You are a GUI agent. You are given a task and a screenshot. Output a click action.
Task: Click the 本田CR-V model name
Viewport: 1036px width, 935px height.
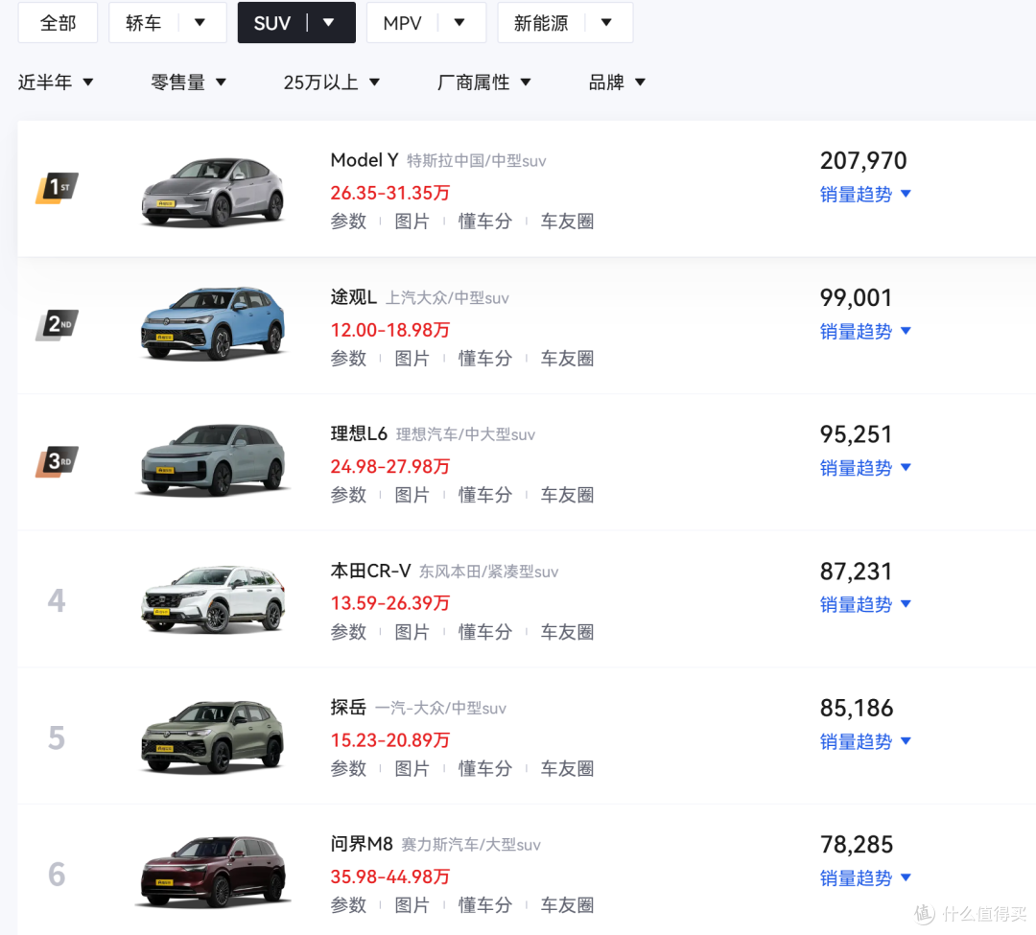coord(370,571)
